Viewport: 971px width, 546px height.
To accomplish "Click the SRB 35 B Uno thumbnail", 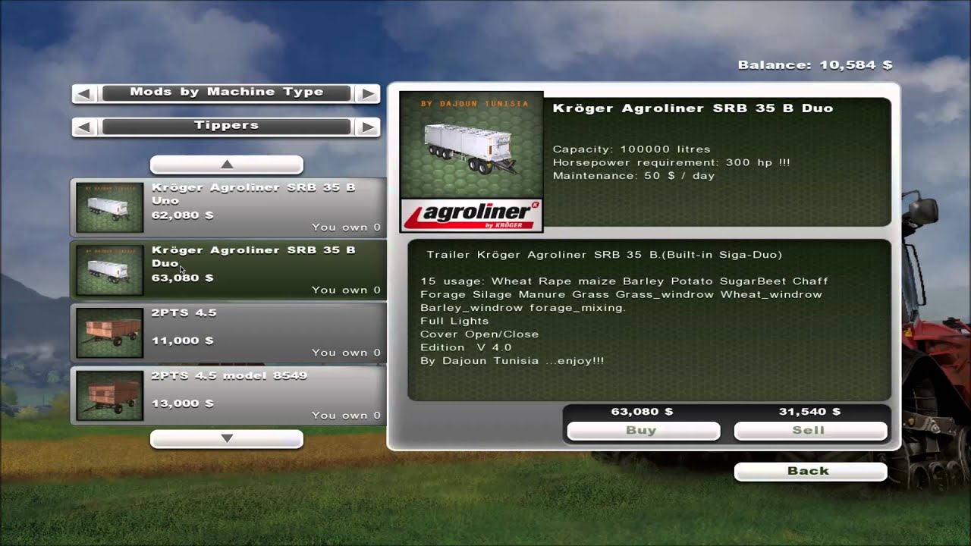I will pyautogui.click(x=109, y=207).
